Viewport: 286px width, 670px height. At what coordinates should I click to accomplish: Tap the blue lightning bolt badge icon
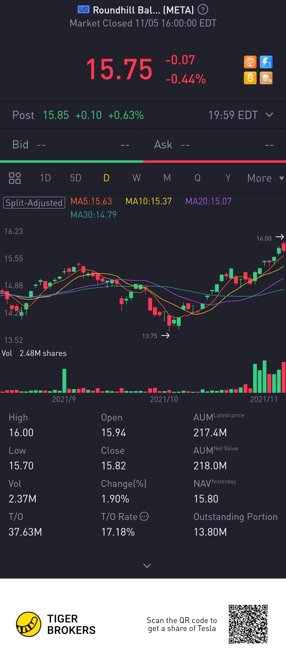266,62
